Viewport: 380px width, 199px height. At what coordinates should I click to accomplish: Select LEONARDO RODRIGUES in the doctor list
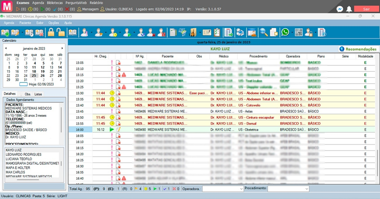click(24, 154)
